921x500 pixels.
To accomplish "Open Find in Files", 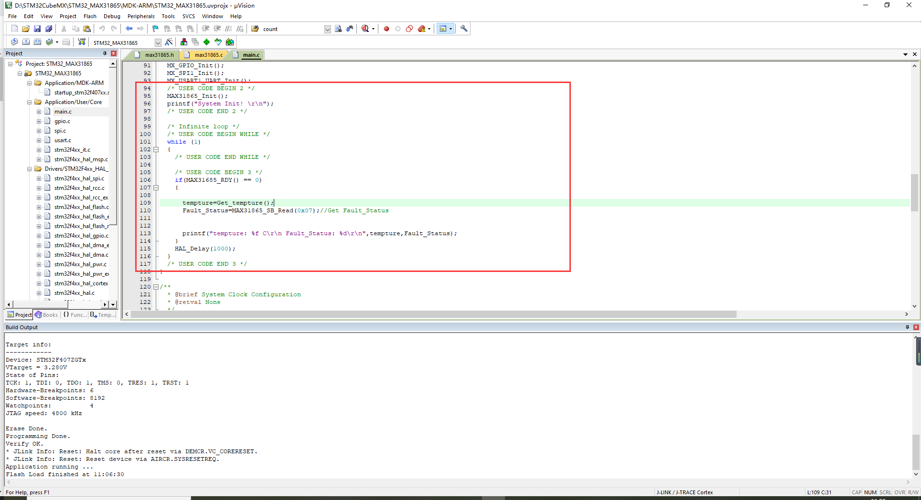I will pyautogui.click(x=255, y=29).
